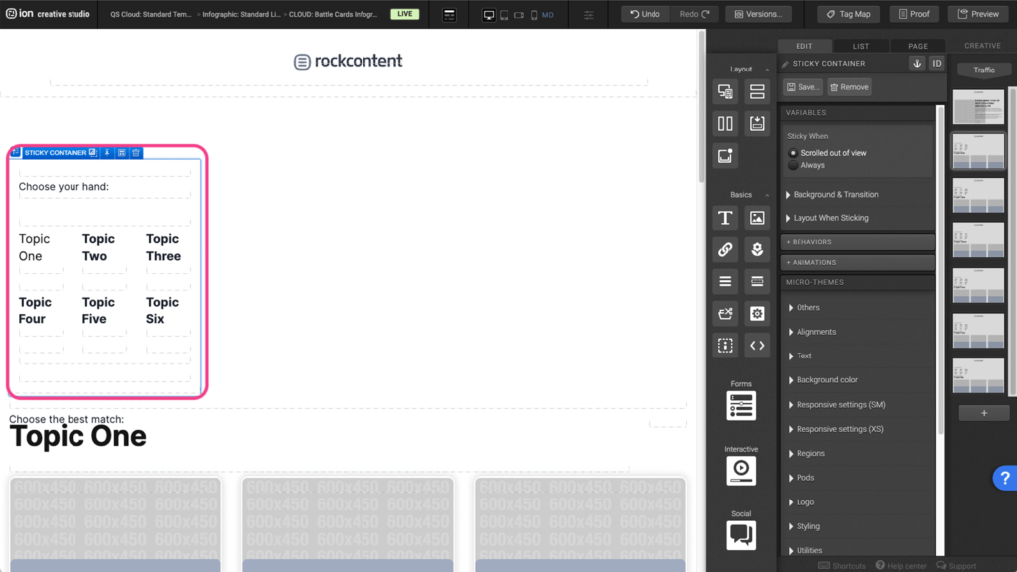Click the anchor icon in Sticky Container header
This screenshot has height=572, width=1017.
click(x=917, y=63)
